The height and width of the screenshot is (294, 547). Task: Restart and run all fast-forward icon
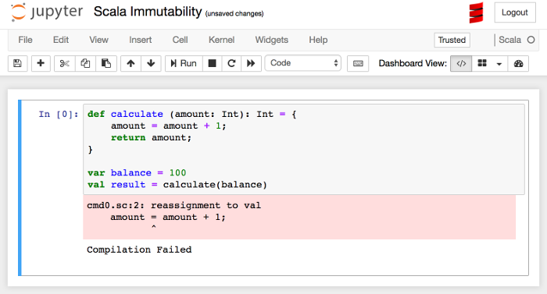[x=251, y=63]
